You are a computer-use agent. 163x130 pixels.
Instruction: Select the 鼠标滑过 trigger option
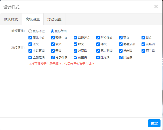(x=30, y=31)
